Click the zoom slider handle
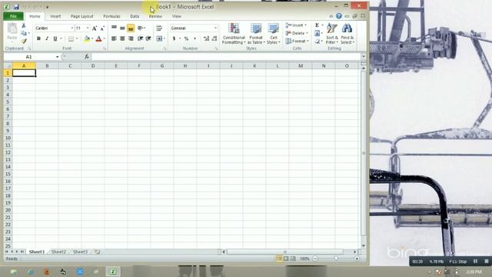492x277 pixels. (x=336, y=259)
